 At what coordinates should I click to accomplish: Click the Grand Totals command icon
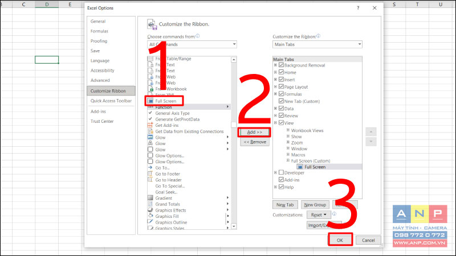click(x=150, y=204)
